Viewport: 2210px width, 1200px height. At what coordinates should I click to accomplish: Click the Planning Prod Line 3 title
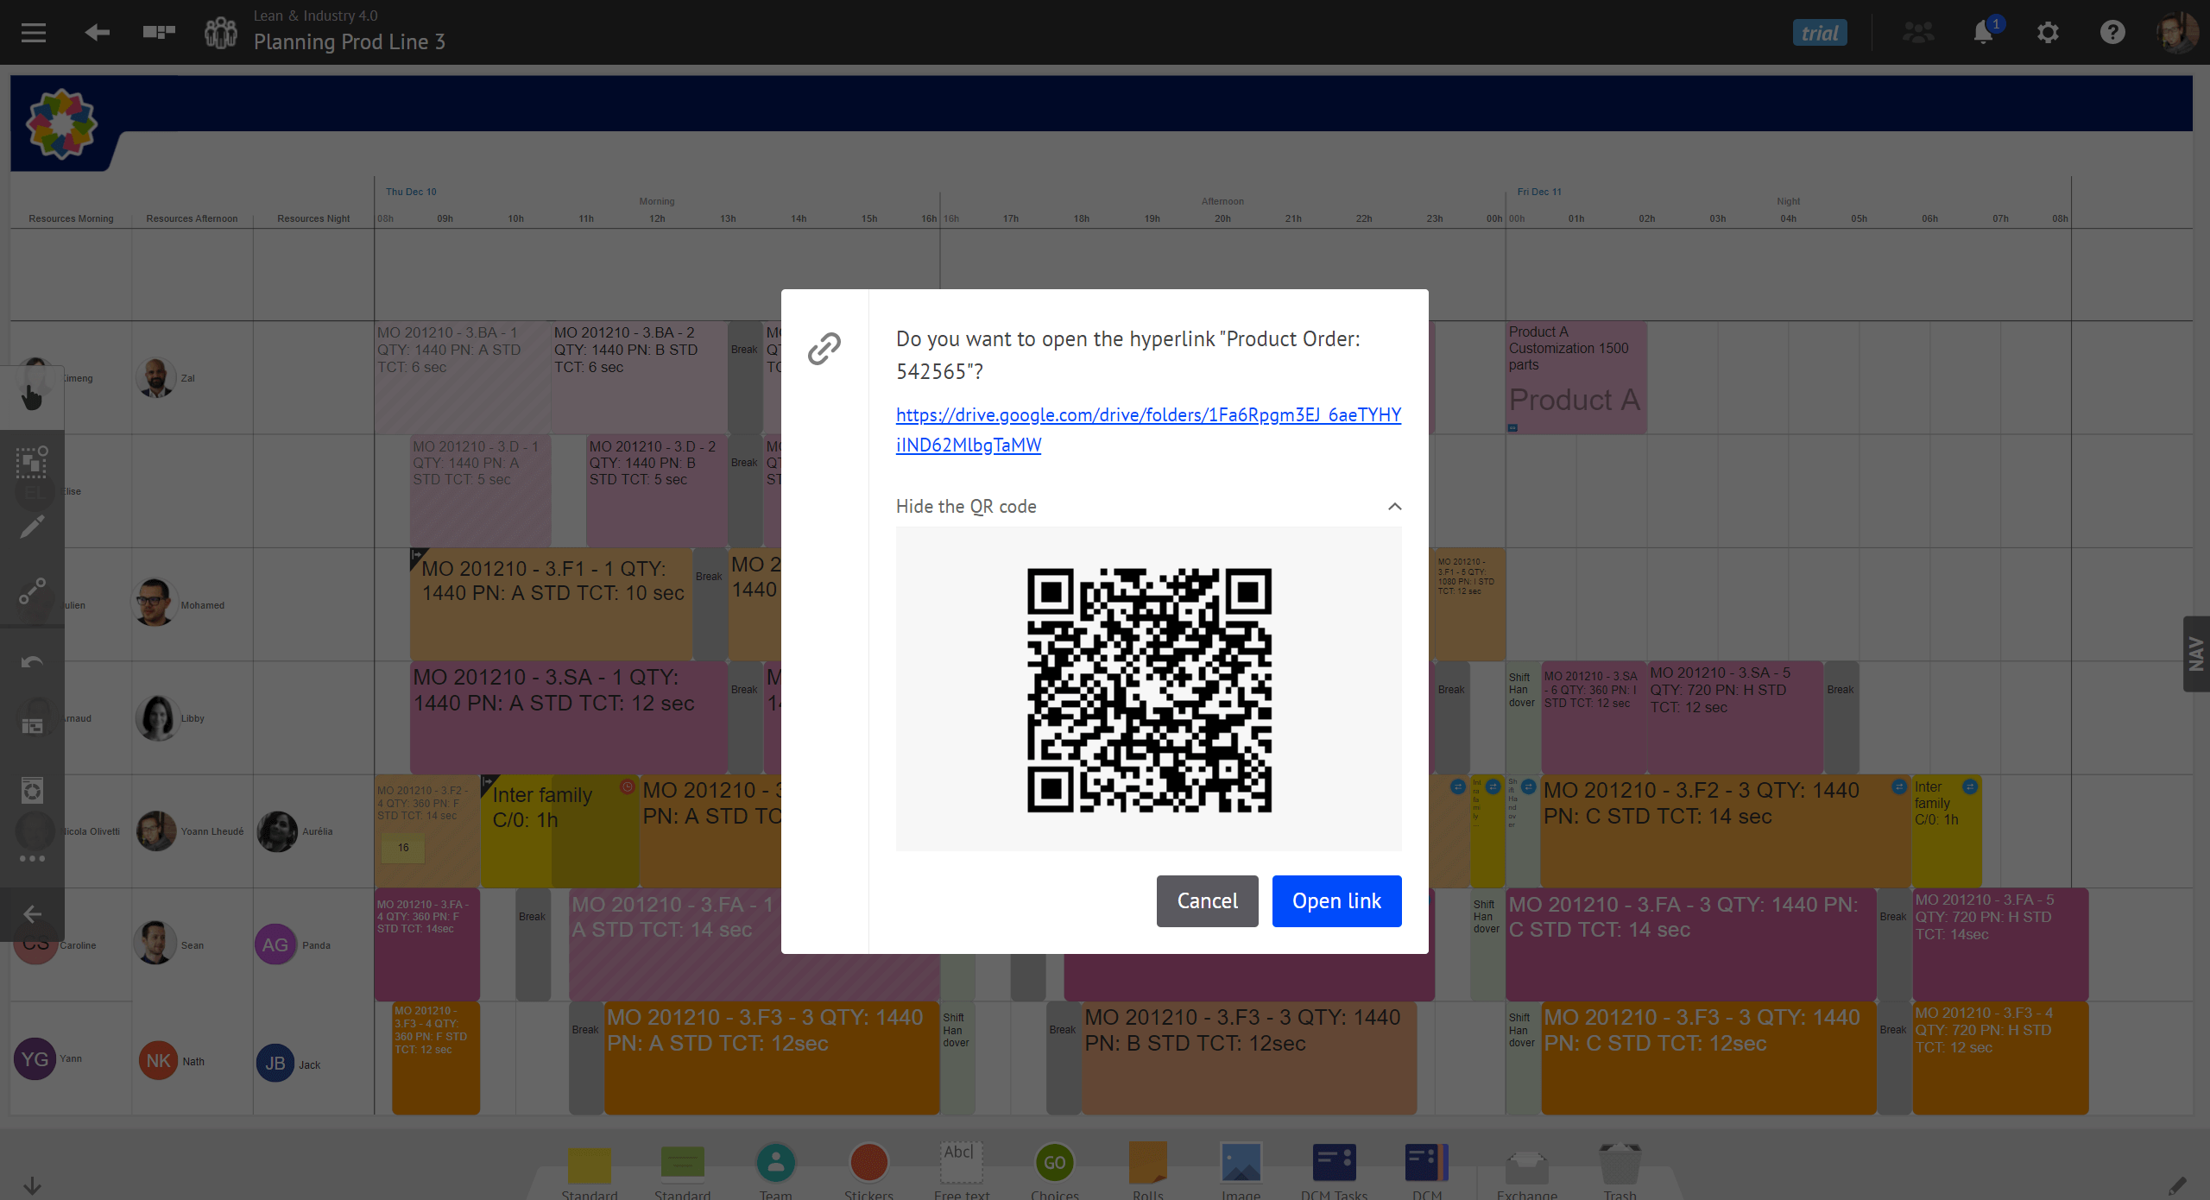point(350,41)
